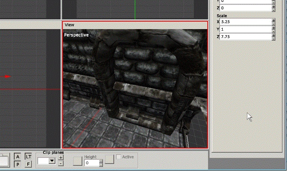Click the Scale Z field showing 7.75
The width and height of the screenshot is (287, 171).
coord(245,37)
